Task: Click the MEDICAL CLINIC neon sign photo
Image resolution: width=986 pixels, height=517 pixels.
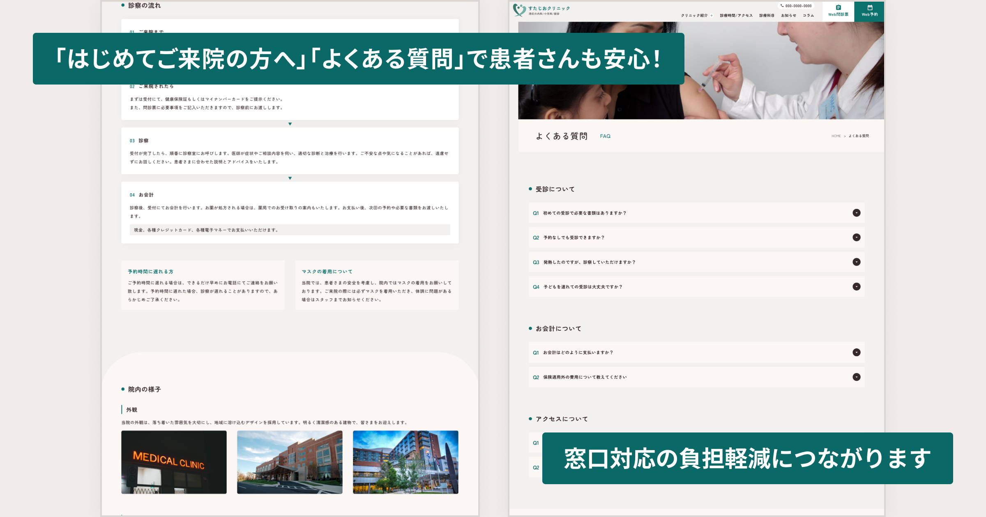Action: (x=174, y=462)
